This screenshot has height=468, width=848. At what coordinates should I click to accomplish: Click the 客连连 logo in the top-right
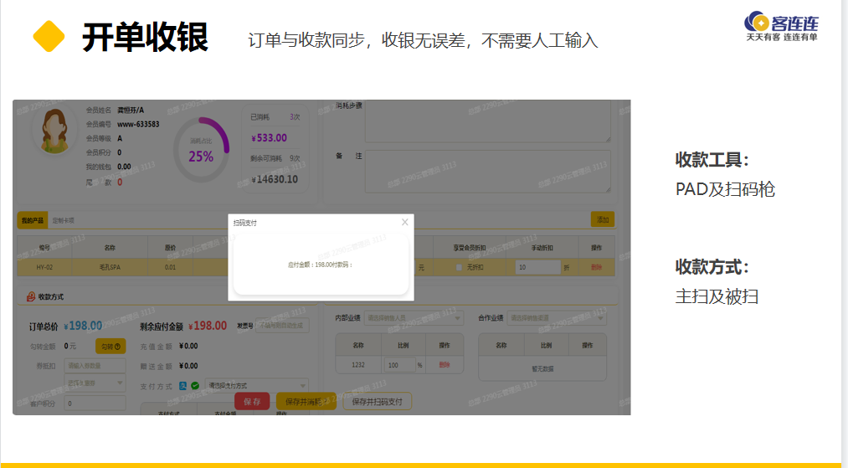click(x=782, y=27)
